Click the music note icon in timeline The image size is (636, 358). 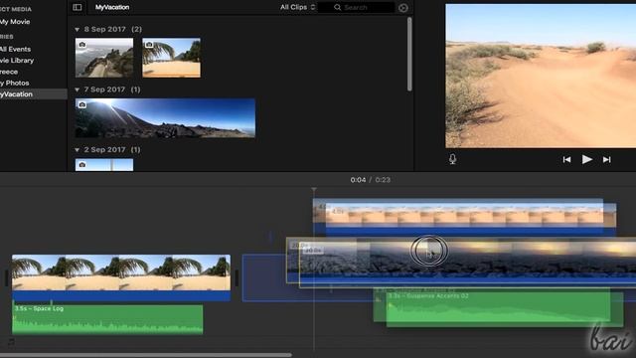click(x=11, y=342)
